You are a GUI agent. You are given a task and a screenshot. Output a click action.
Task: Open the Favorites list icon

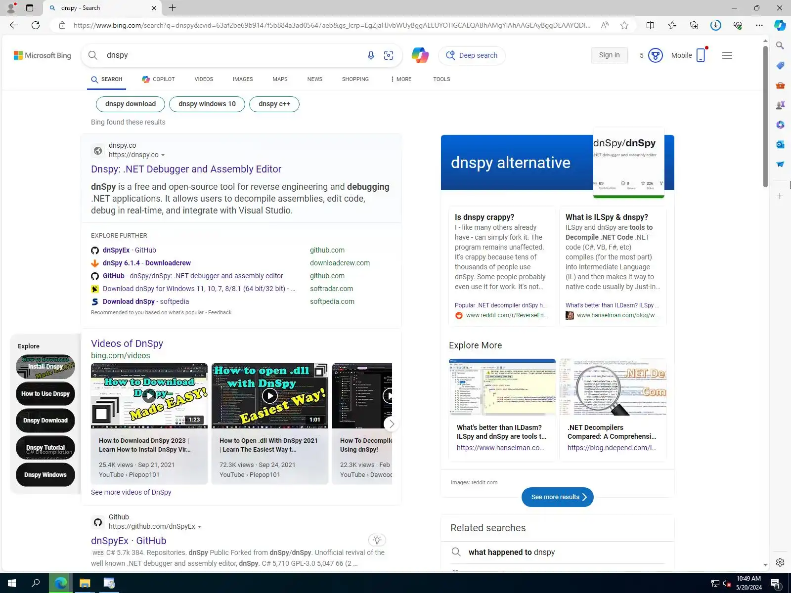(672, 25)
